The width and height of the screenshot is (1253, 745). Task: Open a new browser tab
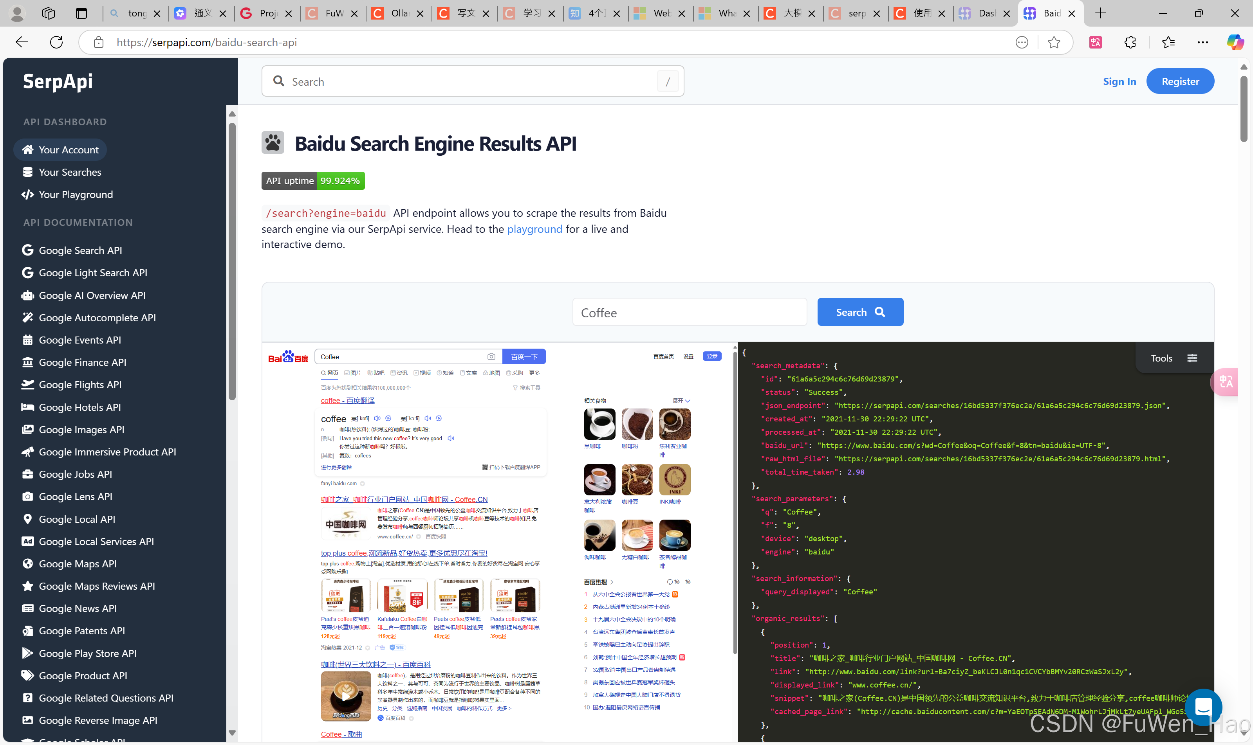pos(1100,14)
